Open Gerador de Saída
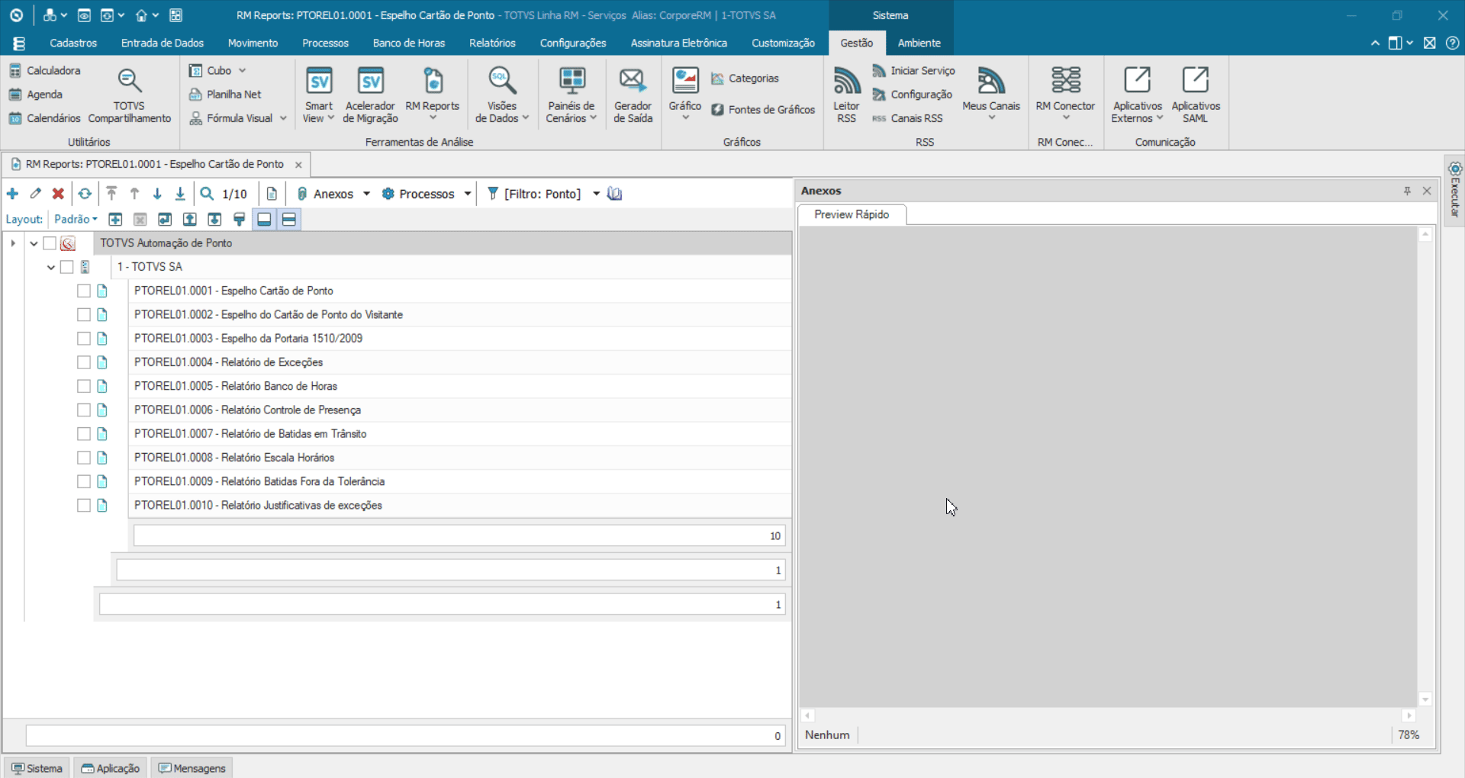Image resolution: width=1465 pixels, height=778 pixels. 633,95
